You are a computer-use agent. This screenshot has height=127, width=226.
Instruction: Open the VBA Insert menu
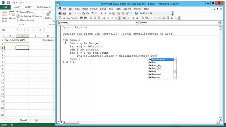tap(85, 9)
